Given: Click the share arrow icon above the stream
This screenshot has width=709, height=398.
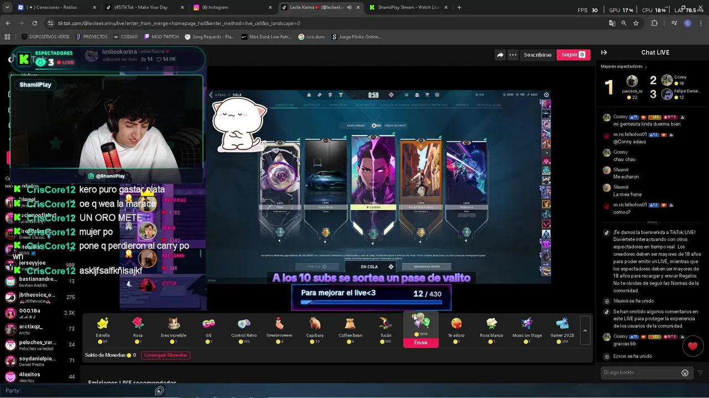Looking at the screenshot, I should pos(500,55).
